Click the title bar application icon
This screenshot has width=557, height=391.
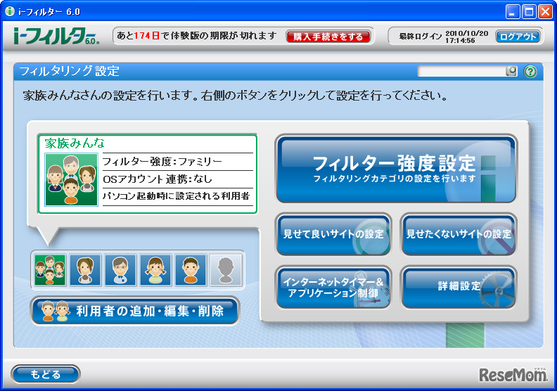(10, 11)
